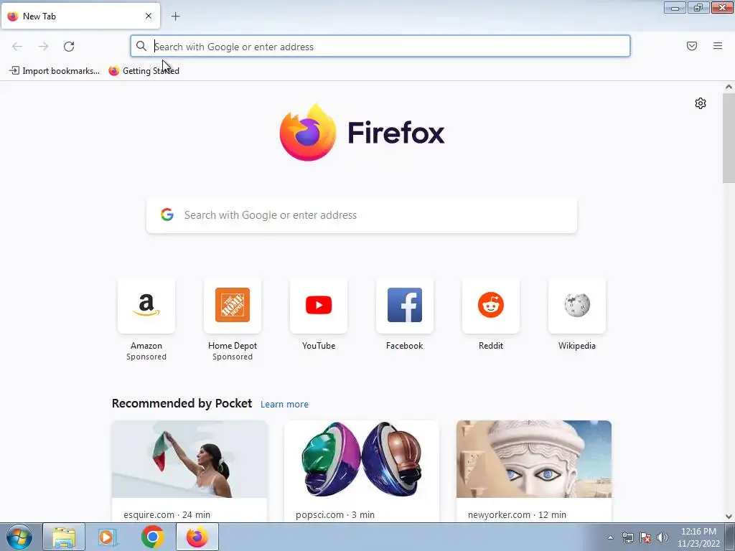Viewport: 735px width, 551px height.
Task: Click scrollbar up arrow
Action: pos(729,87)
